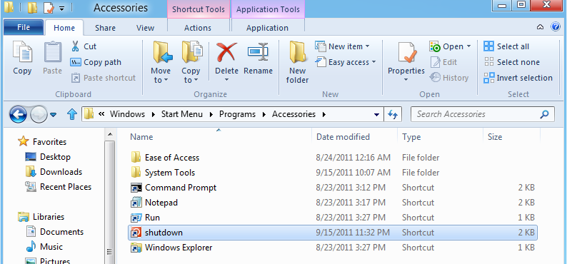Select Recent Places in navigation pane

[x=58, y=187]
